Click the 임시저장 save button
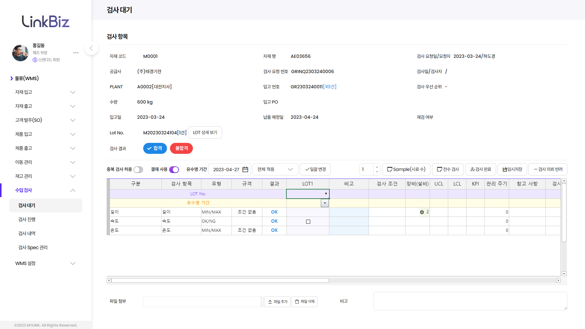This screenshot has height=329, width=585. pos(512,169)
